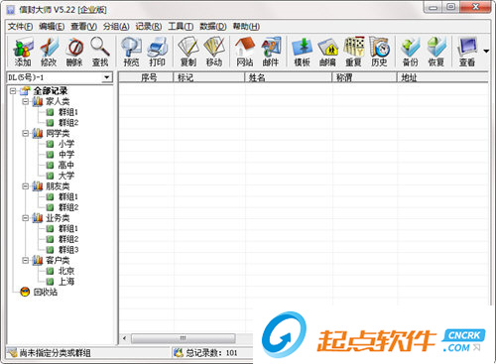This screenshot has width=496, height=364.
Task: Click the 邮编 (Postal code) toolbar icon
Action: (327, 52)
